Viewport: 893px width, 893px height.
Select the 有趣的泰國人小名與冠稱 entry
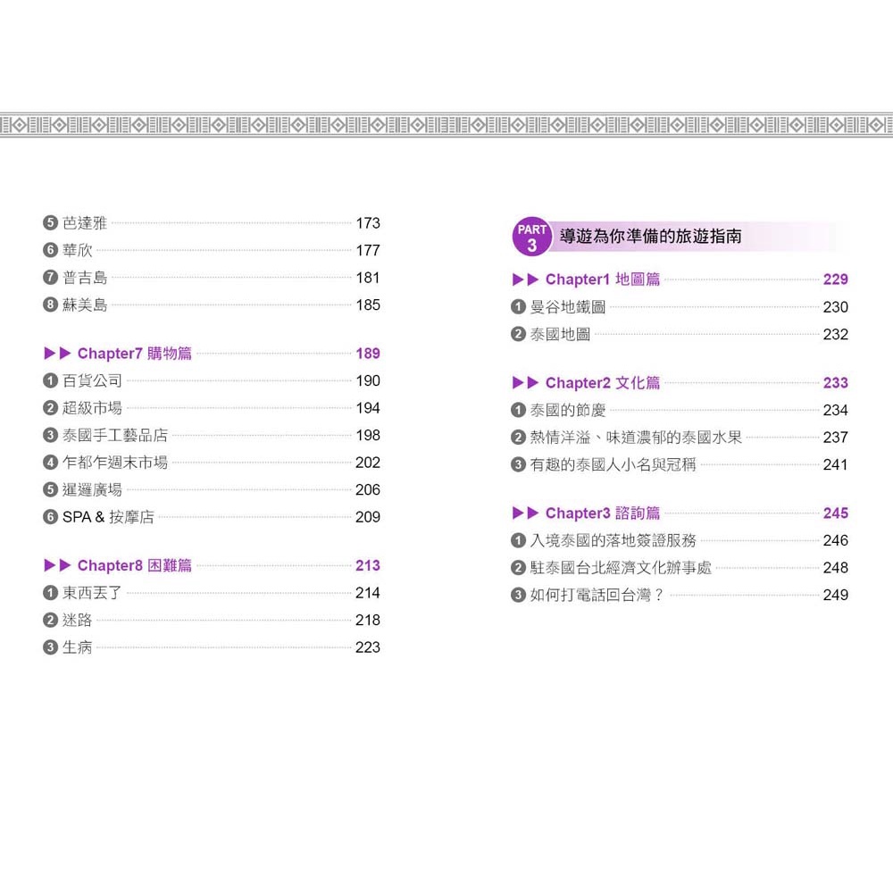(613, 464)
